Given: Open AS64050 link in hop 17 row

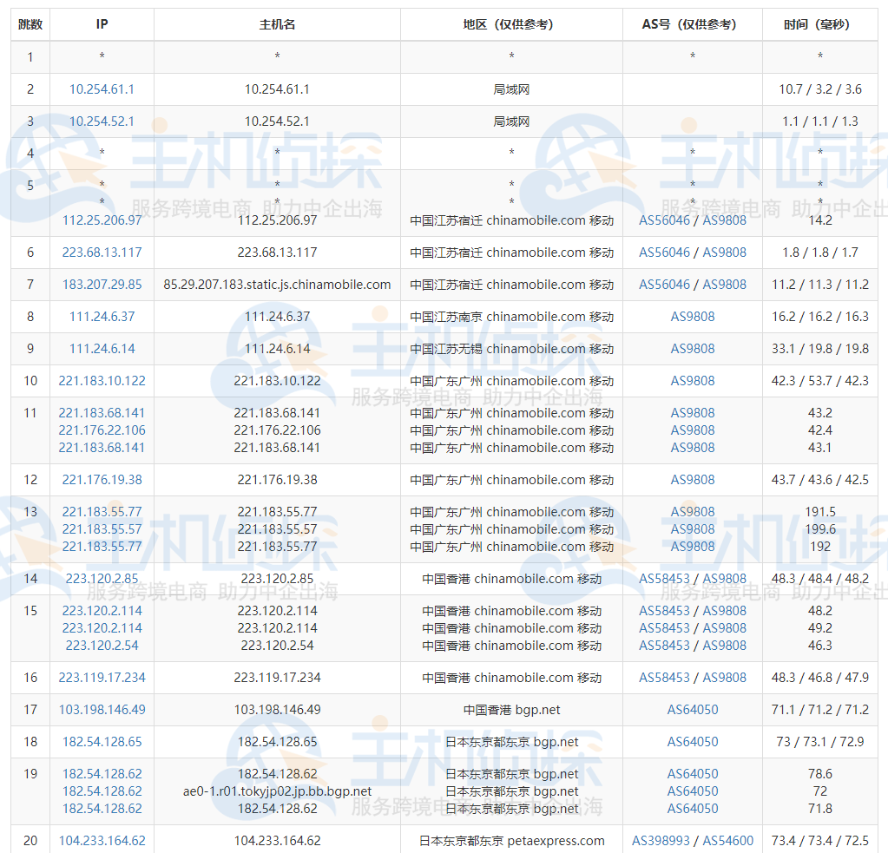Looking at the screenshot, I should coord(693,710).
